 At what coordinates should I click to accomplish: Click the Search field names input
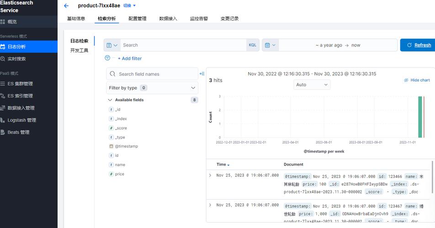point(152,74)
